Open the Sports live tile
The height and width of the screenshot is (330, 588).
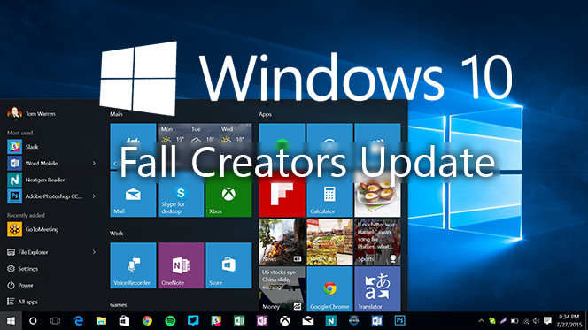click(x=377, y=242)
